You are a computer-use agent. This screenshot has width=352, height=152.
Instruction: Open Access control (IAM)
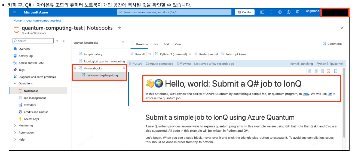[x=31, y=63]
